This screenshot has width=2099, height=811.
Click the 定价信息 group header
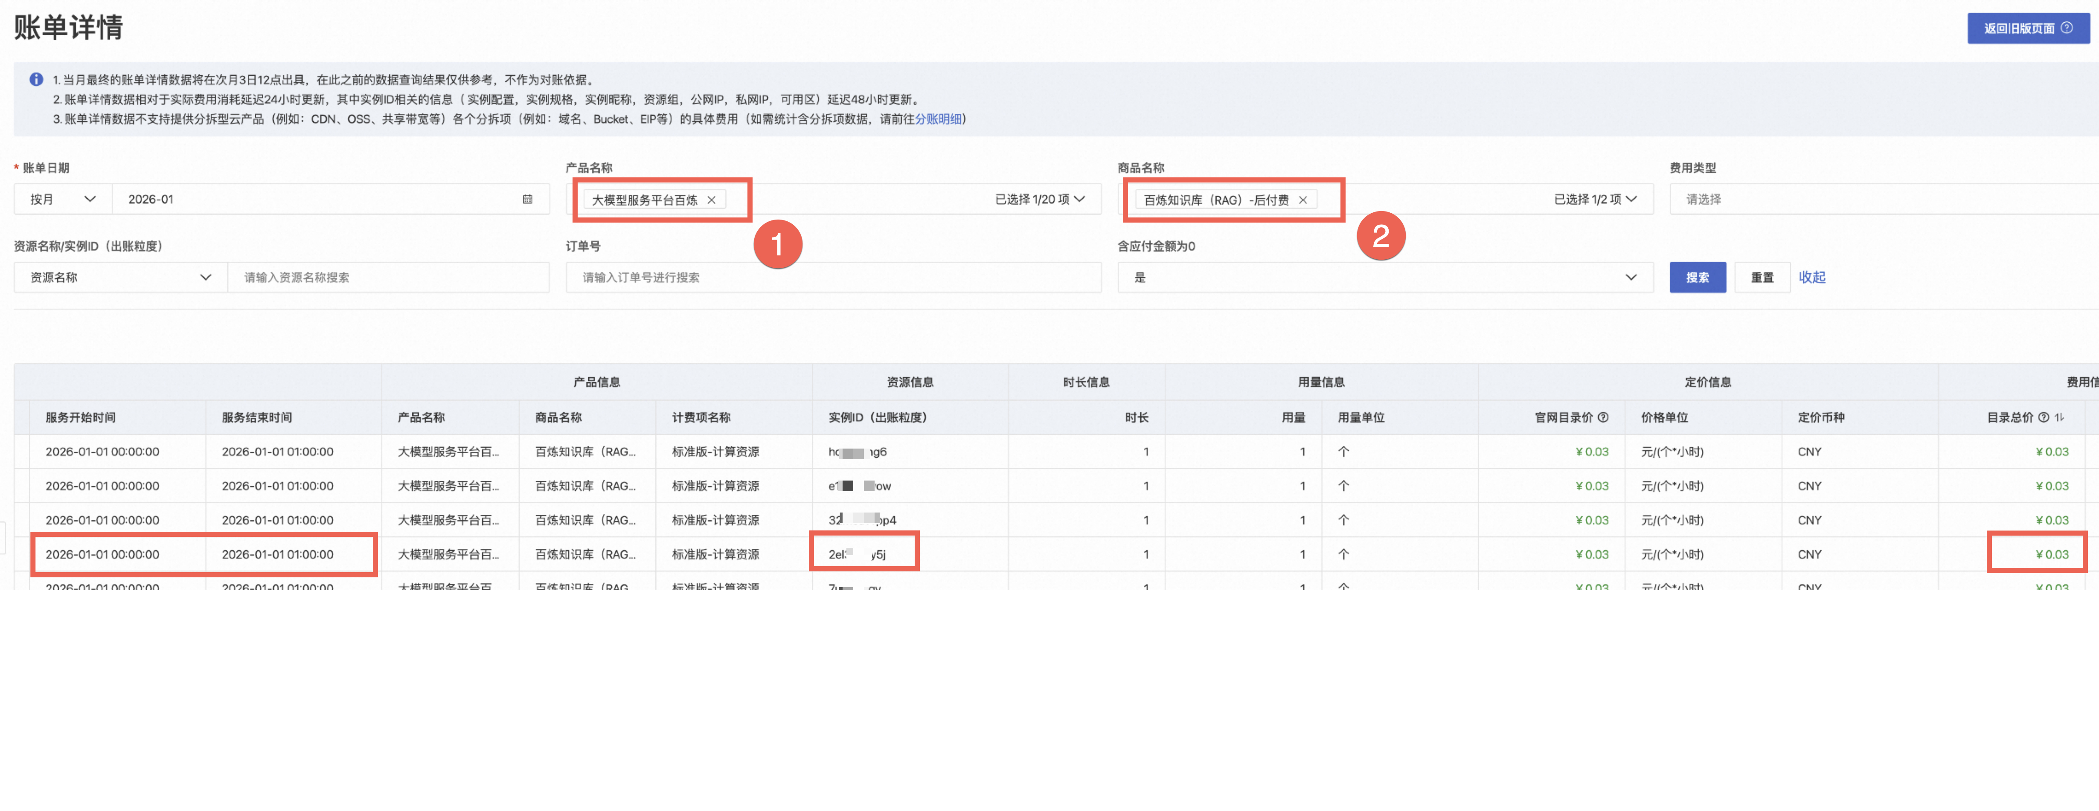point(1708,382)
